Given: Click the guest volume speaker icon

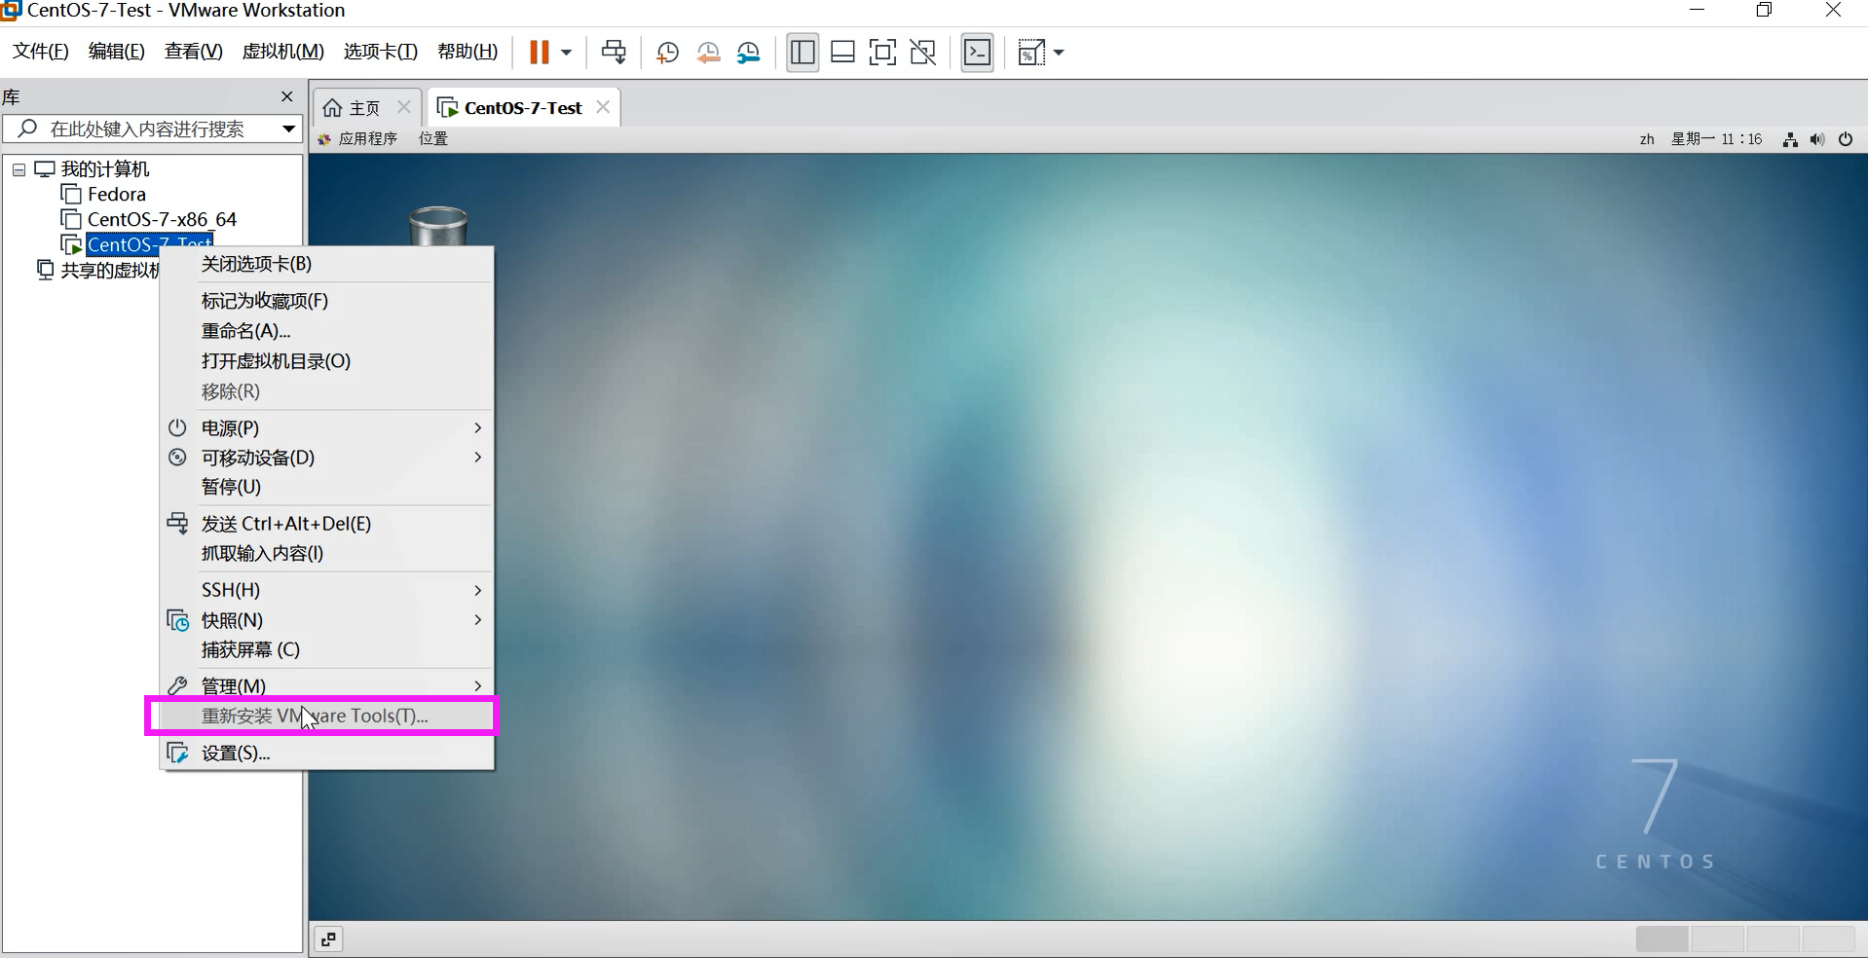Looking at the screenshot, I should click(1817, 139).
